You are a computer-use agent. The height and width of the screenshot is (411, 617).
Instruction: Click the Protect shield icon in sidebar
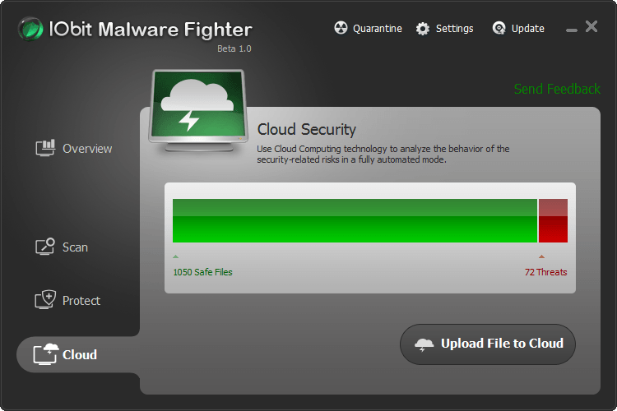click(45, 300)
